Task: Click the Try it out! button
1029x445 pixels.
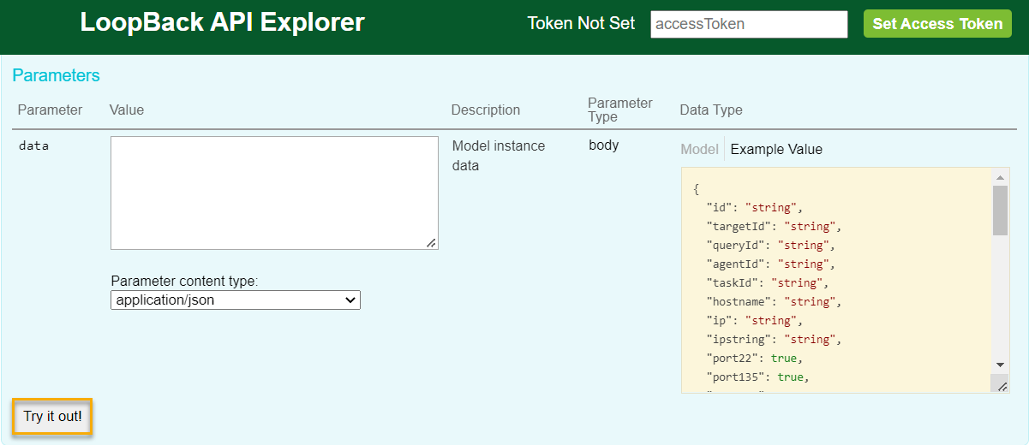Action: [52, 417]
